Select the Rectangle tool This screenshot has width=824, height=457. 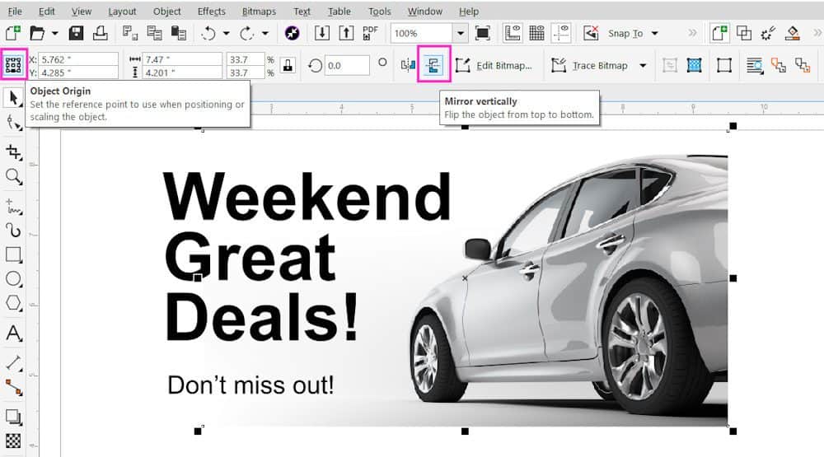[13, 254]
